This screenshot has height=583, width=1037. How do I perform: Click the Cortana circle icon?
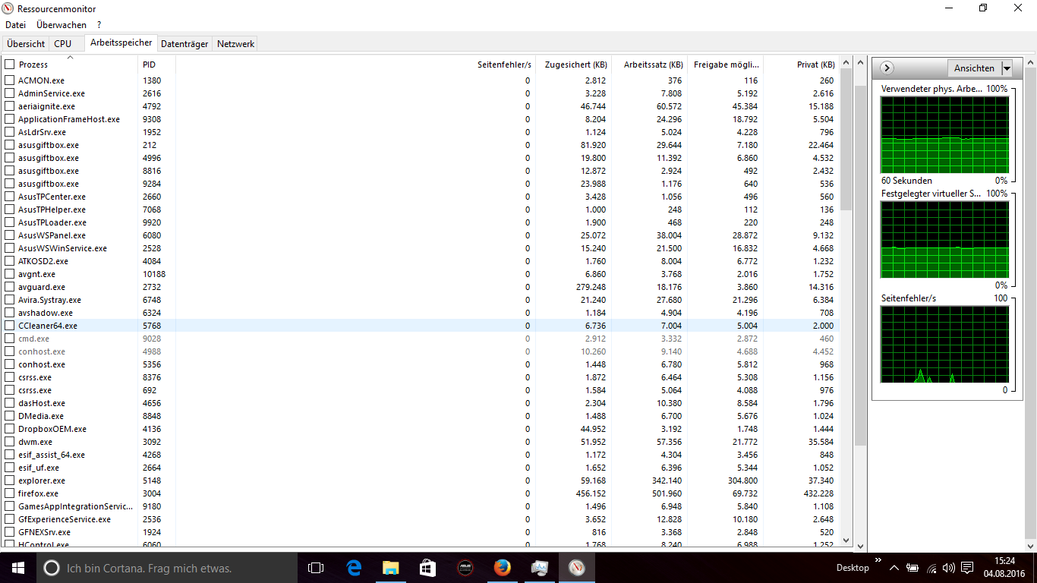pyautogui.click(x=50, y=568)
